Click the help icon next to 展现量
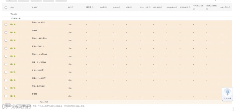This screenshot has width=234, height=111. [x=92, y=7]
